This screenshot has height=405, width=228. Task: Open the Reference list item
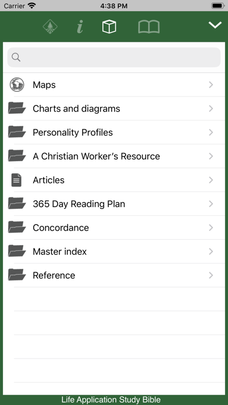[x=114, y=275]
